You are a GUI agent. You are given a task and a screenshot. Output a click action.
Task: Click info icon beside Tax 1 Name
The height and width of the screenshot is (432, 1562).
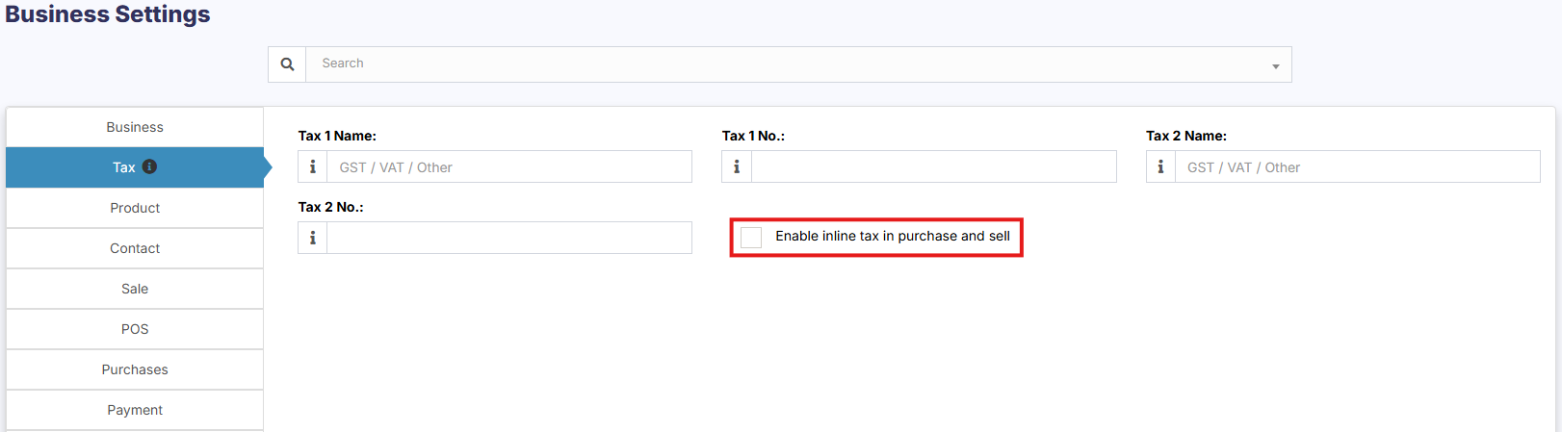313,167
